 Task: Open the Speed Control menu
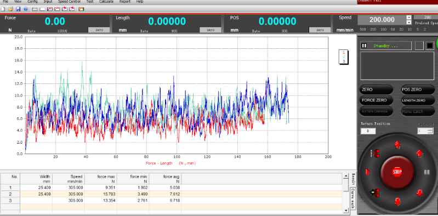[x=69, y=2]
